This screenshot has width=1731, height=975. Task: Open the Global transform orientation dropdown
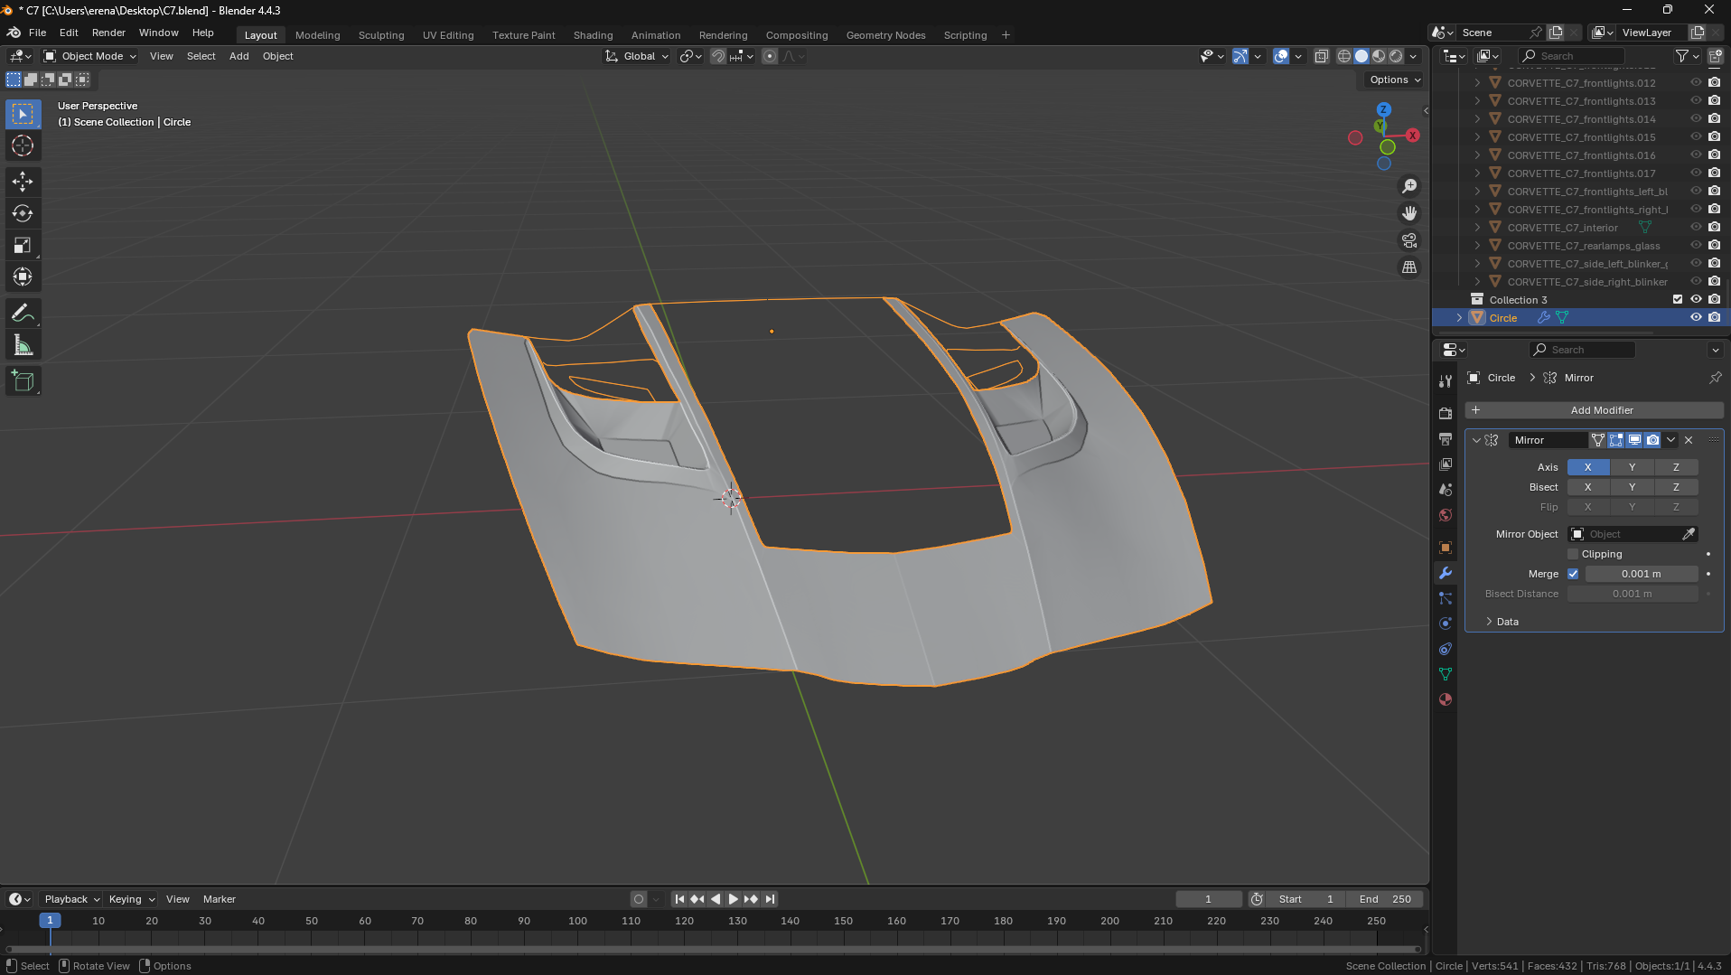point(638,56)
